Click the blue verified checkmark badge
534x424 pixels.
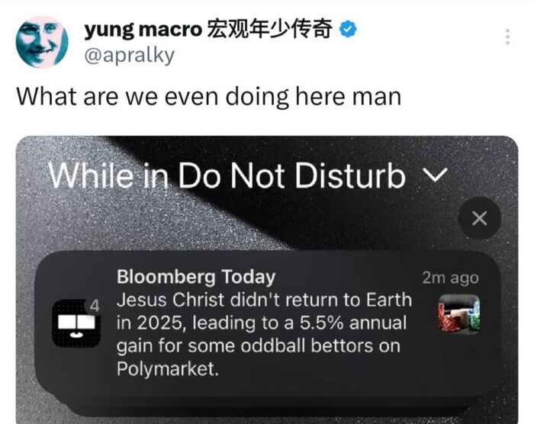[348, 30]
